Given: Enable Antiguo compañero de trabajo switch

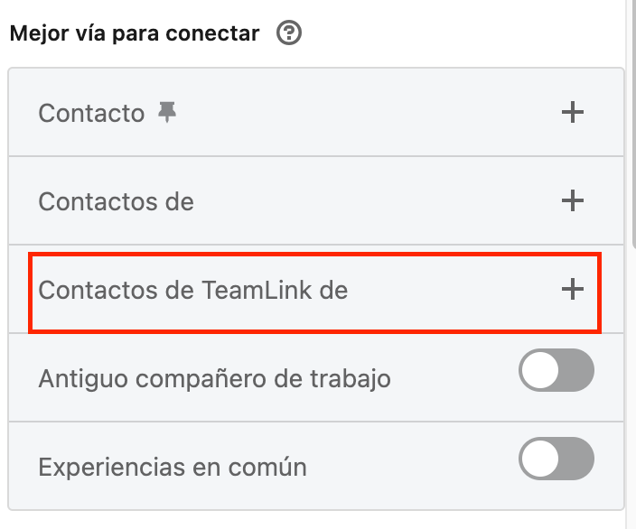Looking at the screenshot, I should coord(556,370).
